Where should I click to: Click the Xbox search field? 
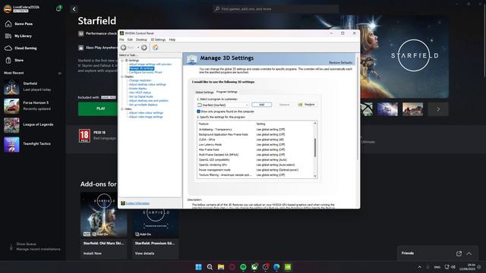(276, 9)
